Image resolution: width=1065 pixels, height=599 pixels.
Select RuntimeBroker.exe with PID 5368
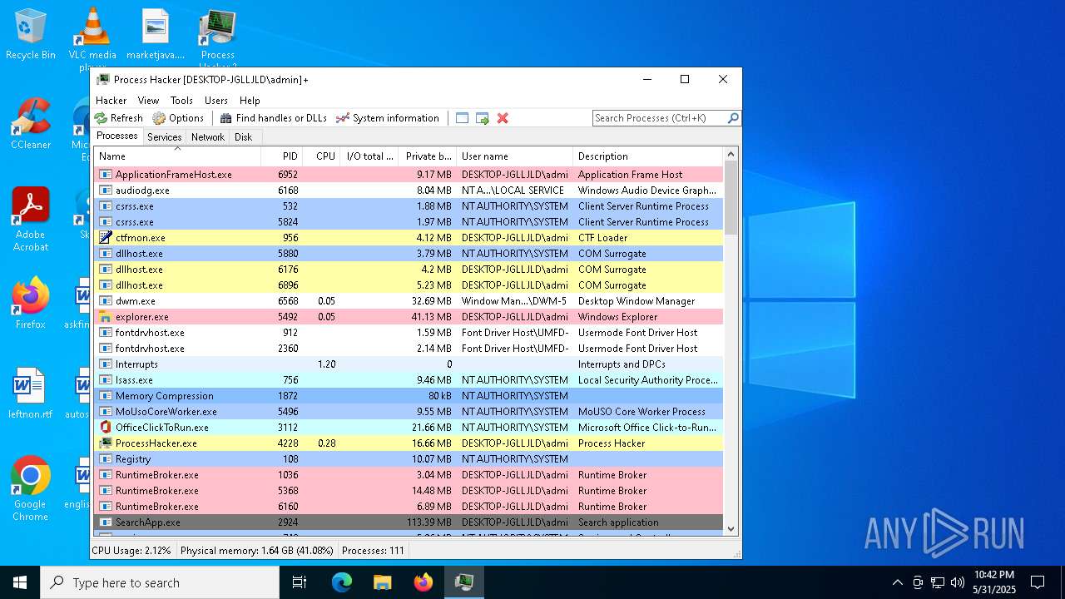click(409, 491)
